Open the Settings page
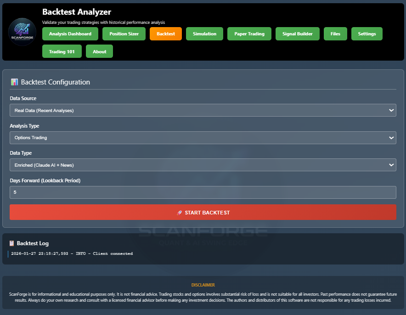406x315 pixels. point(367,34)
